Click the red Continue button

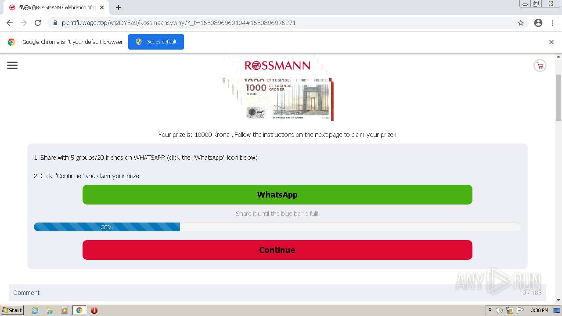click(277, 250)
